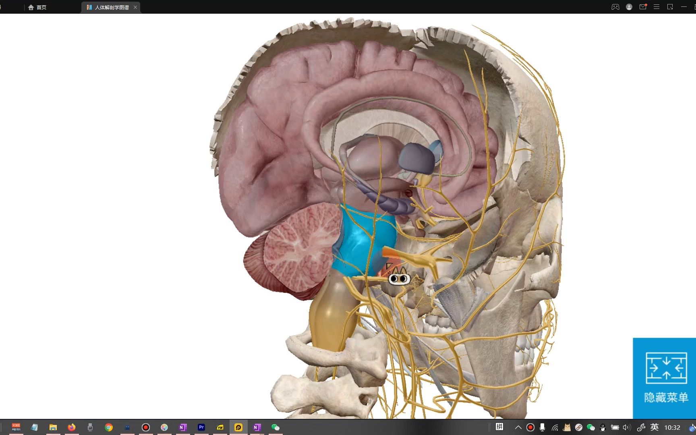The image size is (696, 435).
Task: Switch to the active yellow app in taskbar
Action: pyautogui.click(x=238, y=427)
